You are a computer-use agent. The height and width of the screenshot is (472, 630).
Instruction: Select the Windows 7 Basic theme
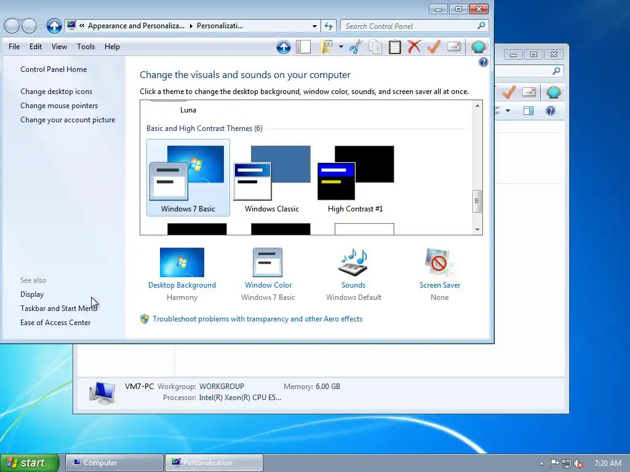coord(188,178)
